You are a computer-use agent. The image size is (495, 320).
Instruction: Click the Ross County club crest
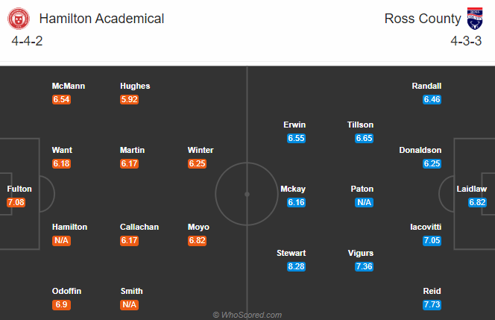click(x=475, y=19)
